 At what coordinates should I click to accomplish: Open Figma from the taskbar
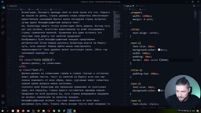pyautogui.click(x=64, y=111)
